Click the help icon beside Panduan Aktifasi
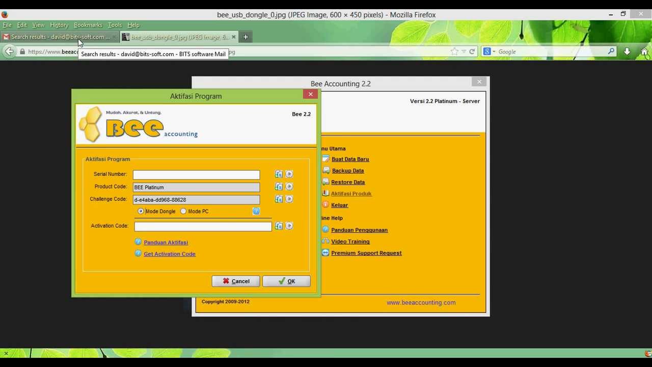The width and height of the screenshot is (652, 367). (138, 242)
